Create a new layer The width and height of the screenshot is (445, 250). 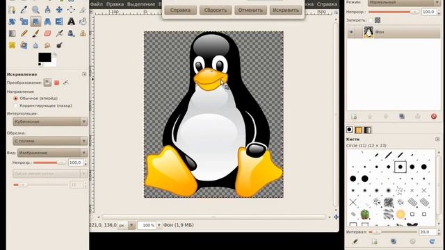pos(354,117)
